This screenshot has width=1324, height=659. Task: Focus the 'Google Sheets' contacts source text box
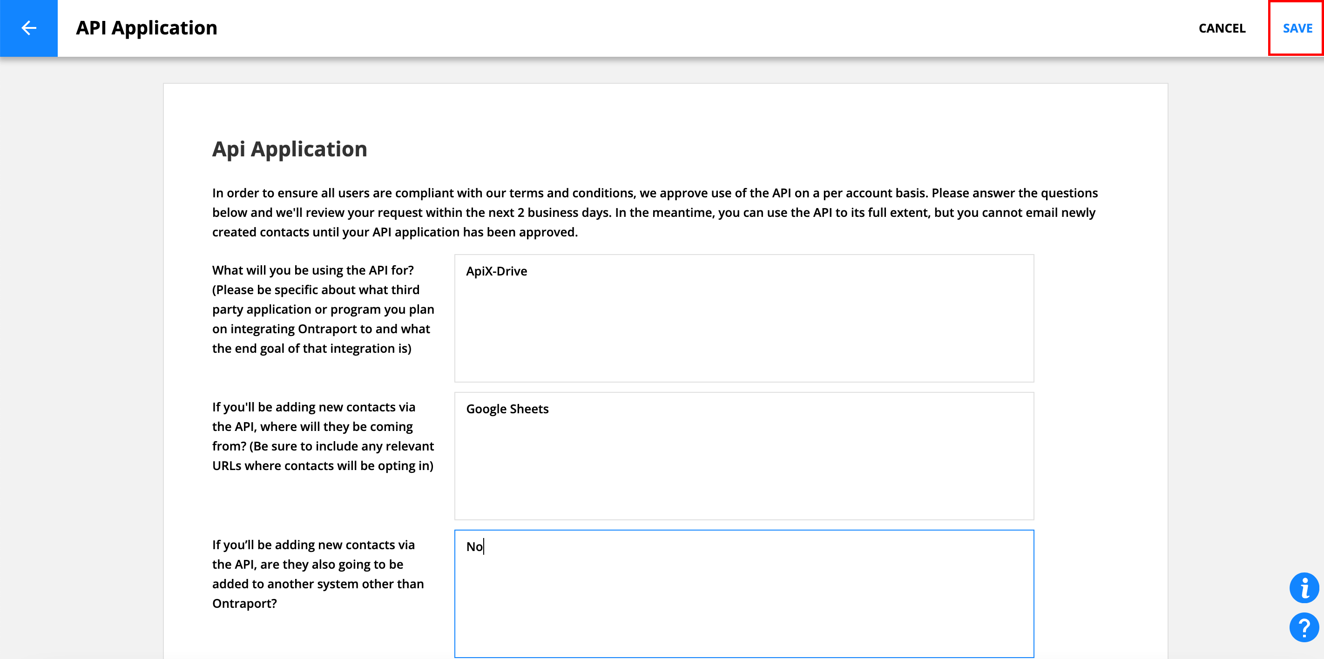click(744, 456)
